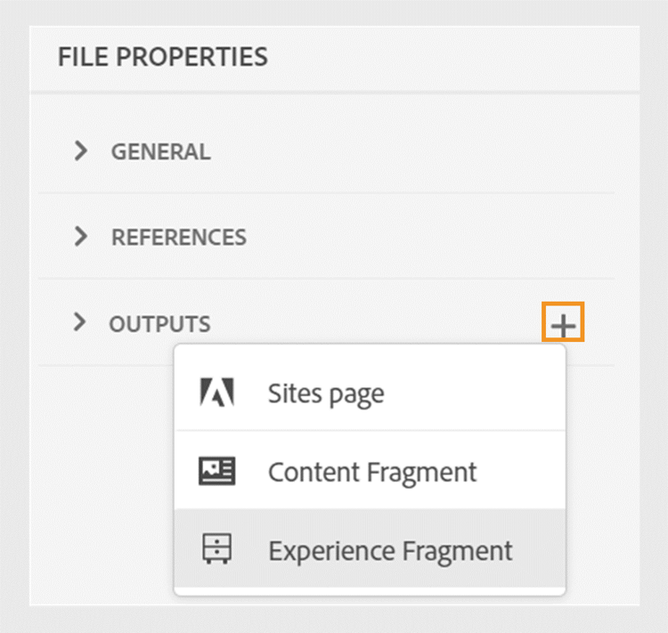Select Experience Fragment menu entry
This screenshot has height=633, width=668.
tap(390, 550)
